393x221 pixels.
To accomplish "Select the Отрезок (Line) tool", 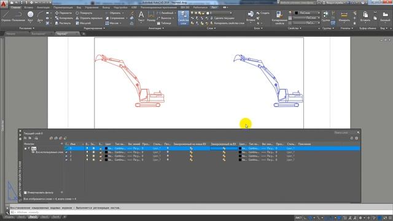I will (x=6, y=17).
